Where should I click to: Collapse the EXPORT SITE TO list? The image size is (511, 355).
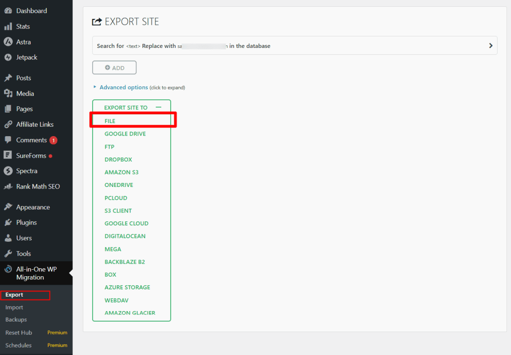[159, 107]
